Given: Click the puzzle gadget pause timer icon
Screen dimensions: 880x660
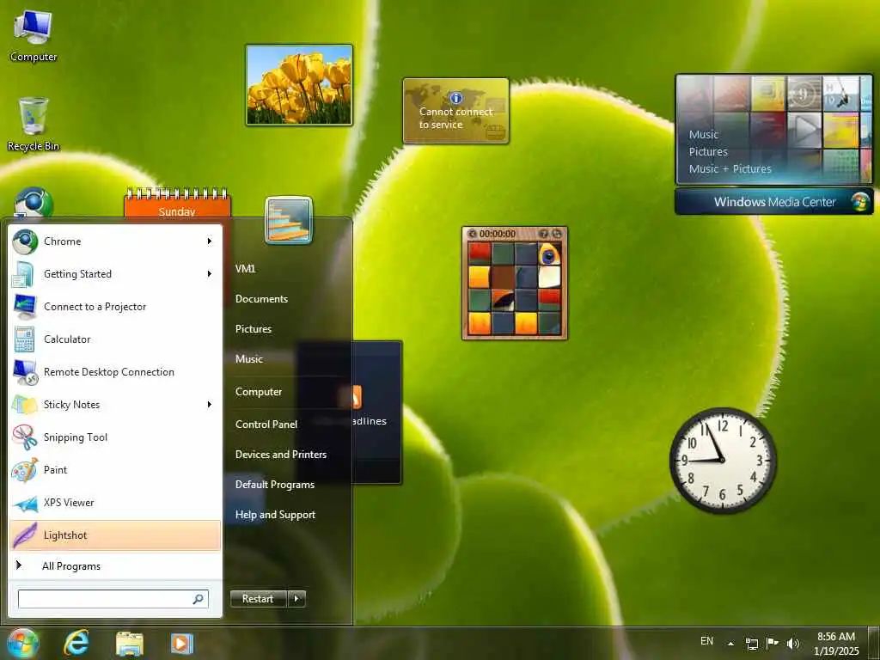Looking at the screenshot, I should pyautogui.click(x=473, y=234).
